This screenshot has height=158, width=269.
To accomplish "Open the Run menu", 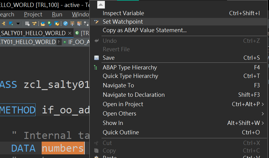I will coord(57,14).
